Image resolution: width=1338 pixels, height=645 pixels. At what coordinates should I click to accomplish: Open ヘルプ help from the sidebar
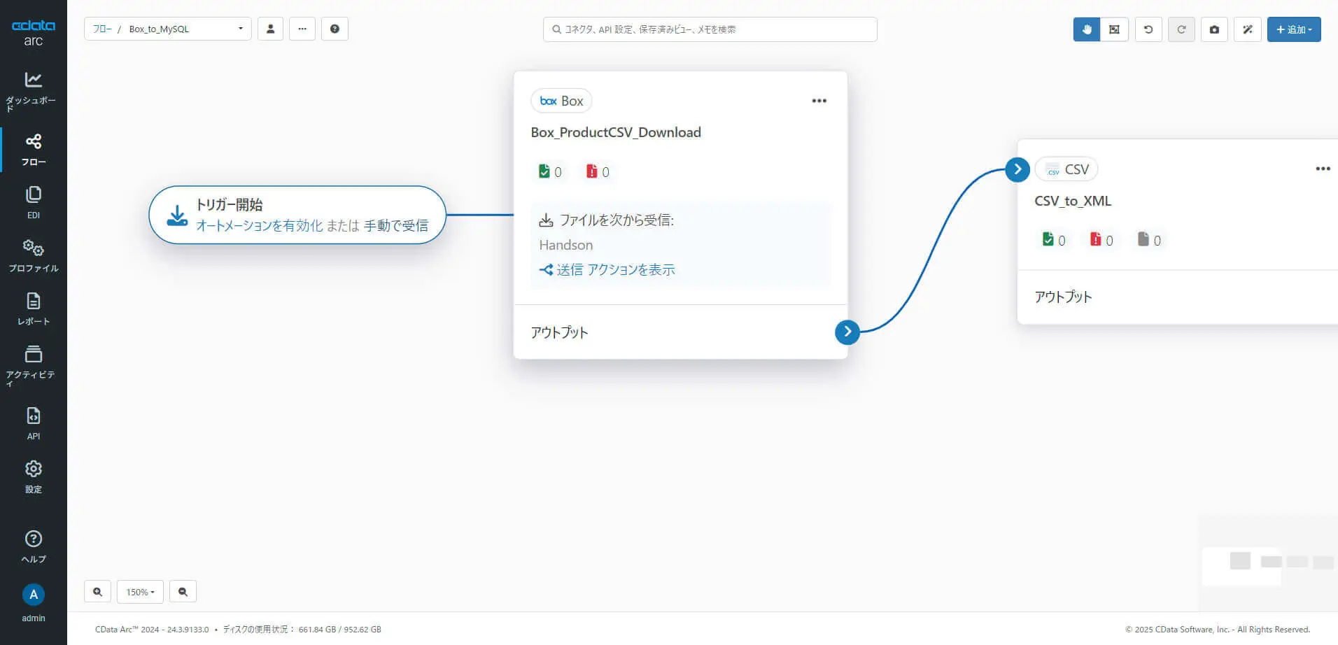[x=33, y=546]
